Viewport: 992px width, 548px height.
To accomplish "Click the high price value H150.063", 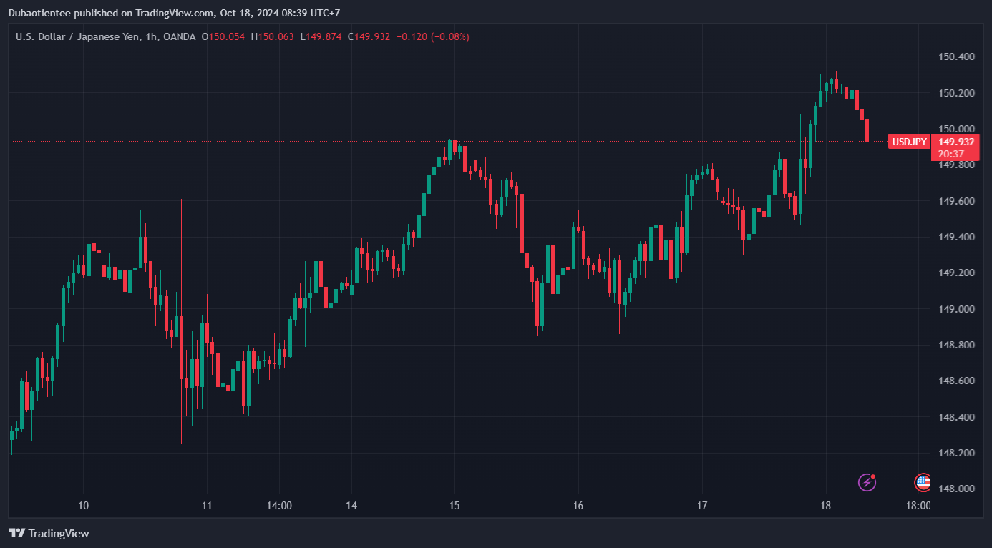I will pyautogui.click(x=273, y=36).
